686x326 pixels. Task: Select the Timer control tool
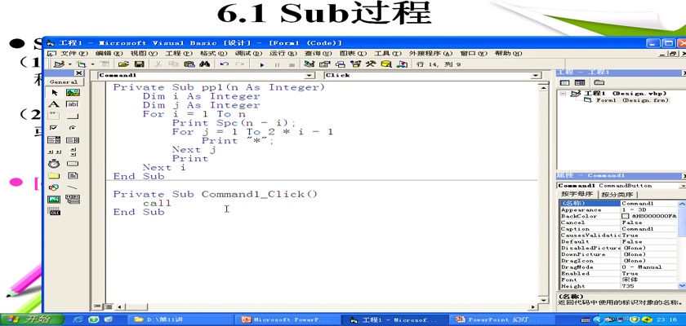[54, 164]
